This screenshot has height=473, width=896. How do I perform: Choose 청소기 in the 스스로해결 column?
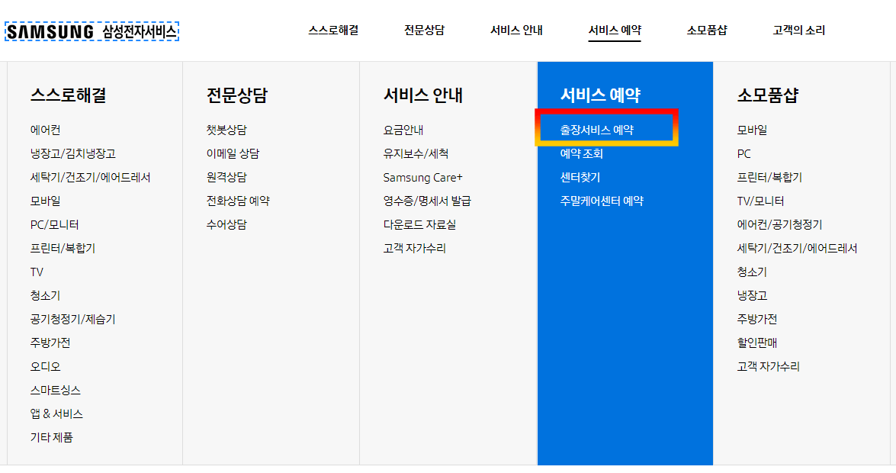[45, 296]
